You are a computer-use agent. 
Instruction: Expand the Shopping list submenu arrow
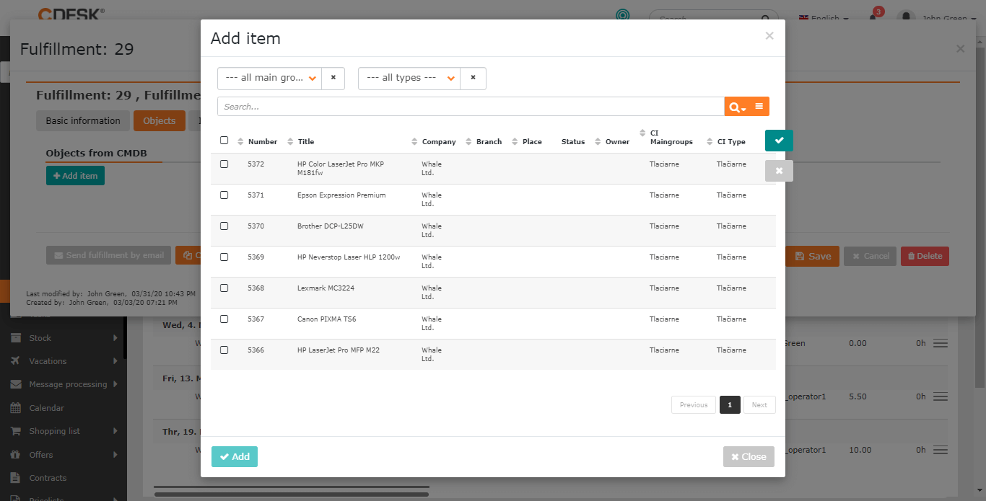[x=115, y=431]
